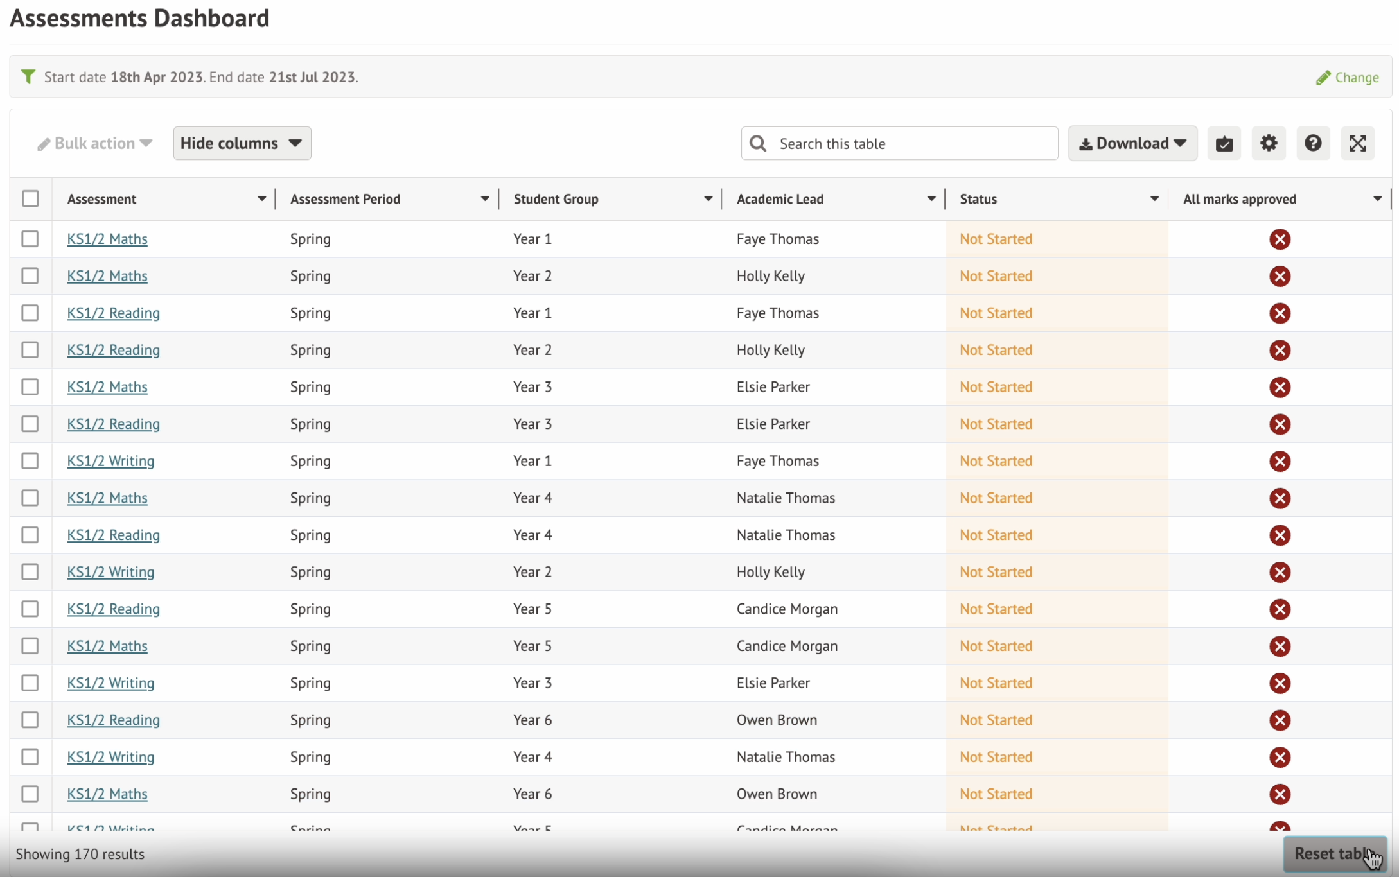Screen dimensions: 1399x877
Task: Check the Year 4 KS1/2 Maths row
Action: click(30, 498)
